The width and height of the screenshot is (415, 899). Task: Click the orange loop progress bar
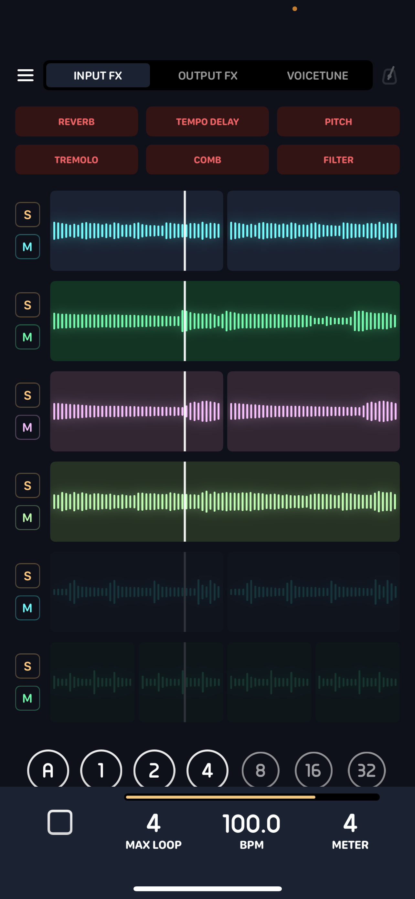tap(252, 797)
